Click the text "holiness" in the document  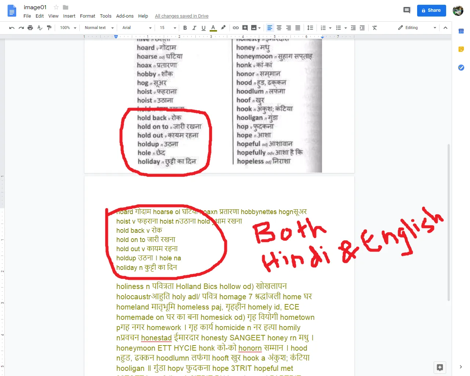pyautogui.click(x=130, y=286)
